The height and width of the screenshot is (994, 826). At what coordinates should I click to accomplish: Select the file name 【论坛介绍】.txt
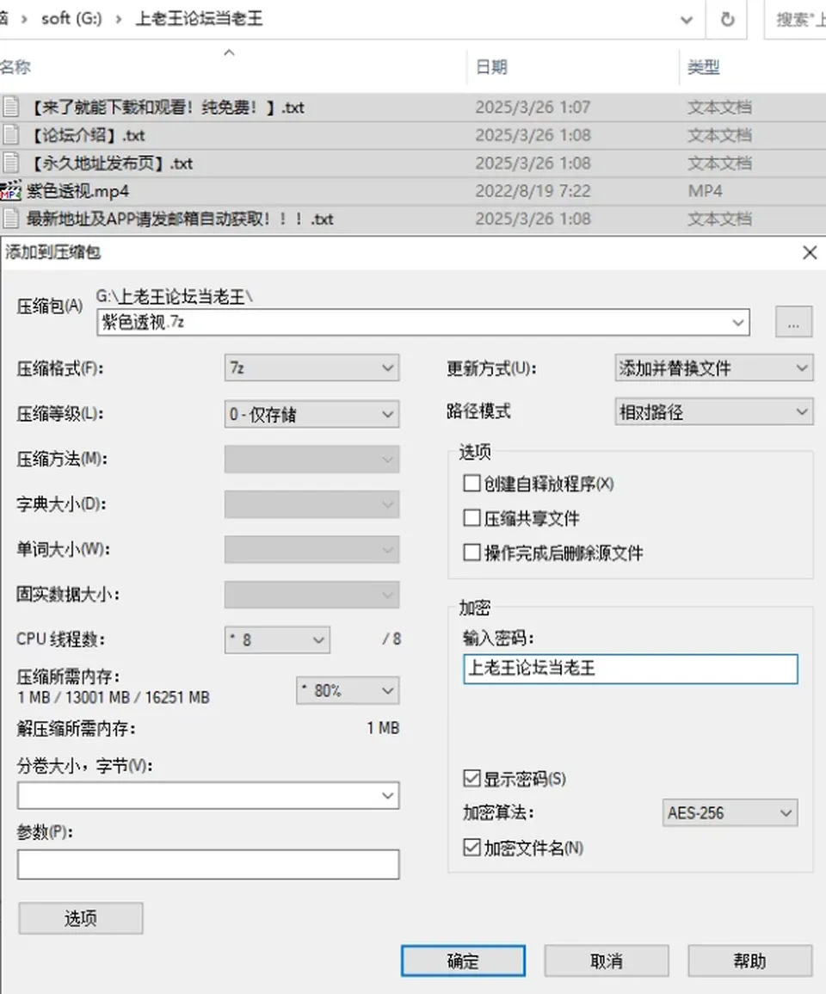click(x=87, y=135)
